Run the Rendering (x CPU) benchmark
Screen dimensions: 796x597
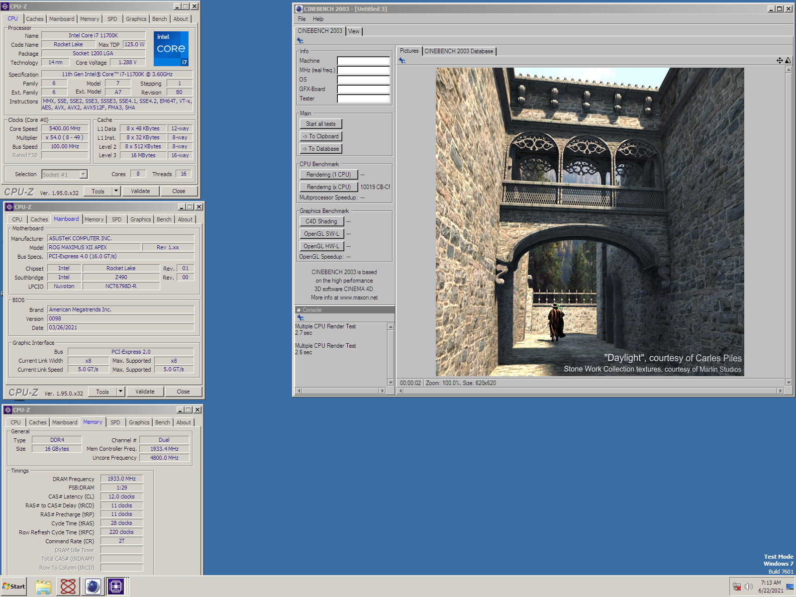(x=328, y=187)
